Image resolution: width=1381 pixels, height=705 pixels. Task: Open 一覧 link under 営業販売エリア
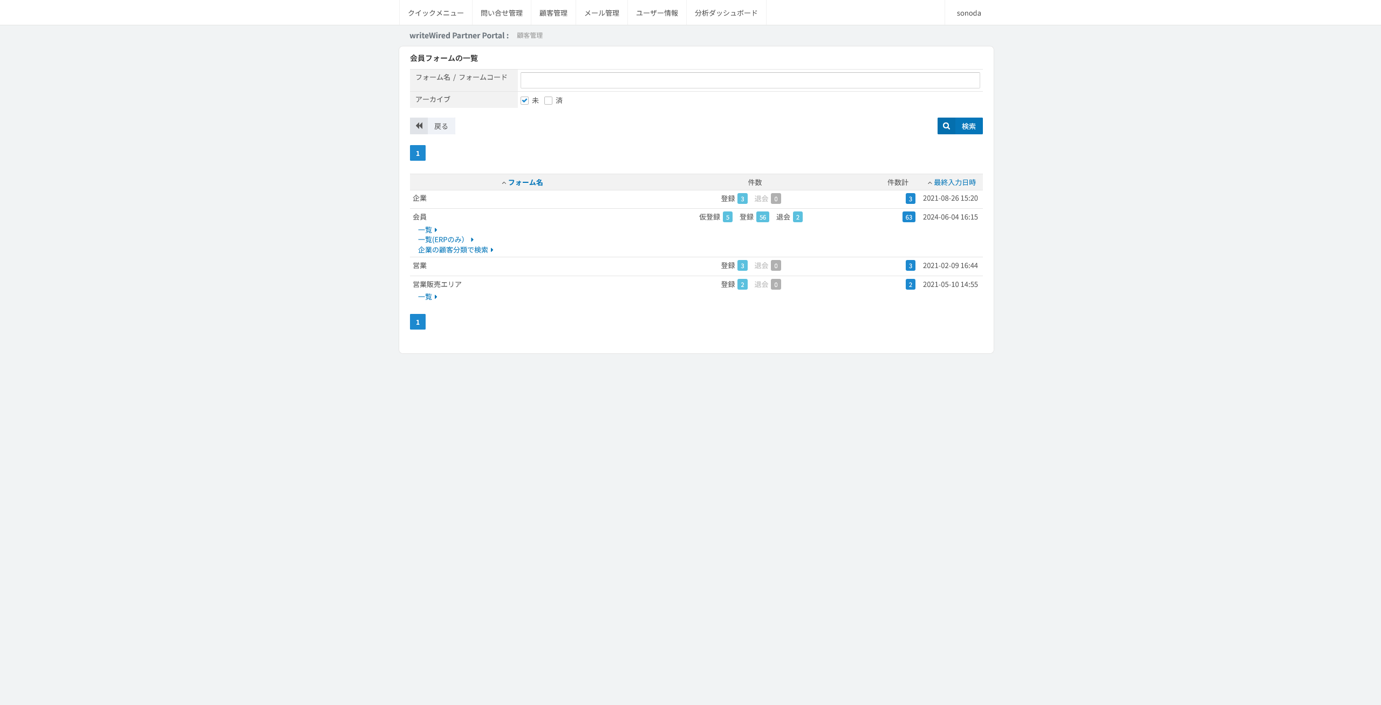coord(427,297)
